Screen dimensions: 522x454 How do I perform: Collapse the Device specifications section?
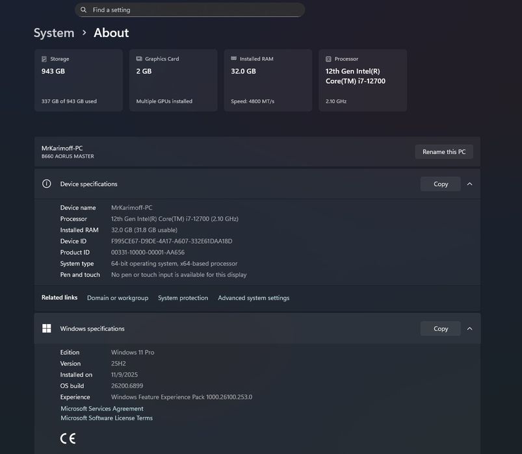point(469,184)
